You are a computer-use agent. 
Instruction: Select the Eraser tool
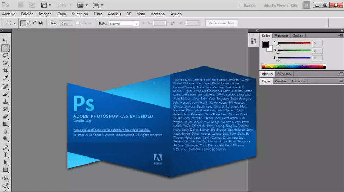[6, 116]
